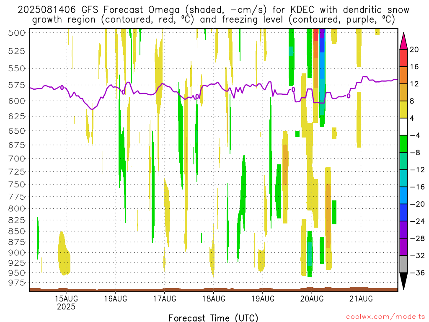Viewport: 429px width, 322px height.
Task: Click the 775 pressure level label
Action: (x=17, y=197)
